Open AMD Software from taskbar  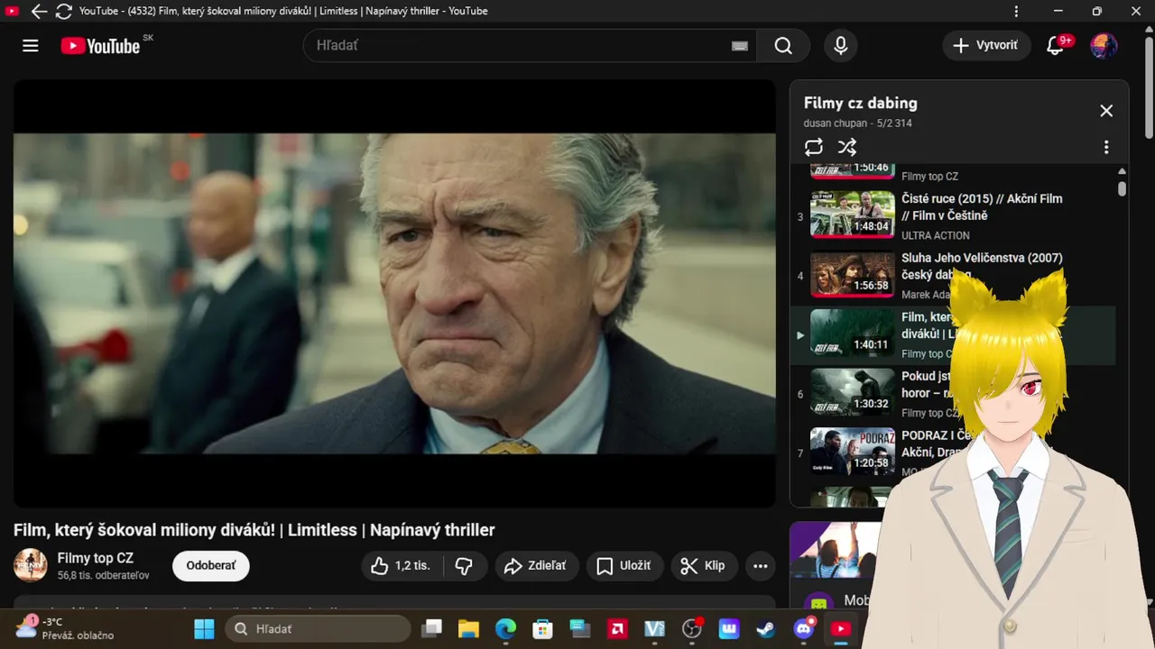(617, 628)
